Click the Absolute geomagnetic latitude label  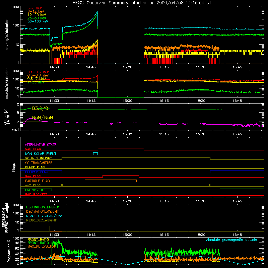[x=231, y=240]
